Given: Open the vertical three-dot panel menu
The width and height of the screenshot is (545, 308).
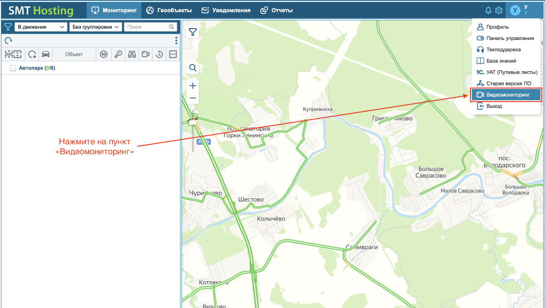Looking at the screenshot, I should 176,41.
